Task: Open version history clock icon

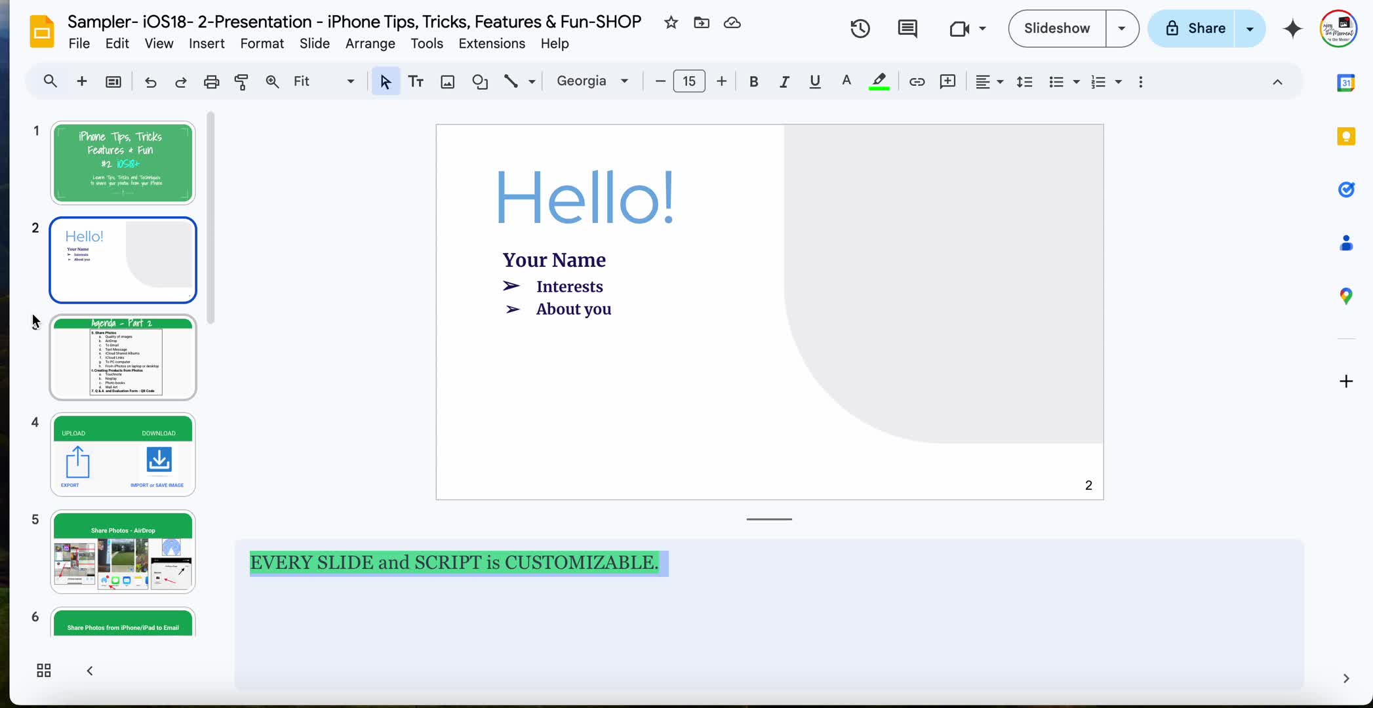Action: click(860, 28)
